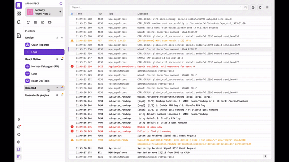
Task: Click the magnifier search button
Action: tap(246, 7)
